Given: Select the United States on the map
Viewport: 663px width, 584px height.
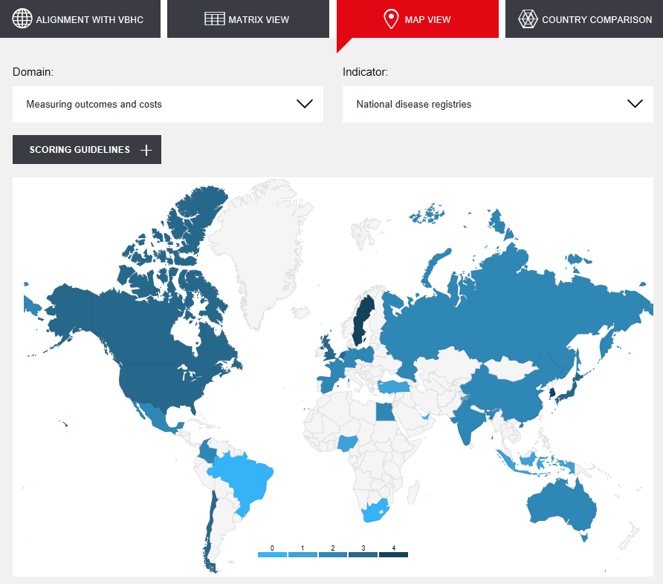Looking at the screenshot, I should click(x=161, y=384).
